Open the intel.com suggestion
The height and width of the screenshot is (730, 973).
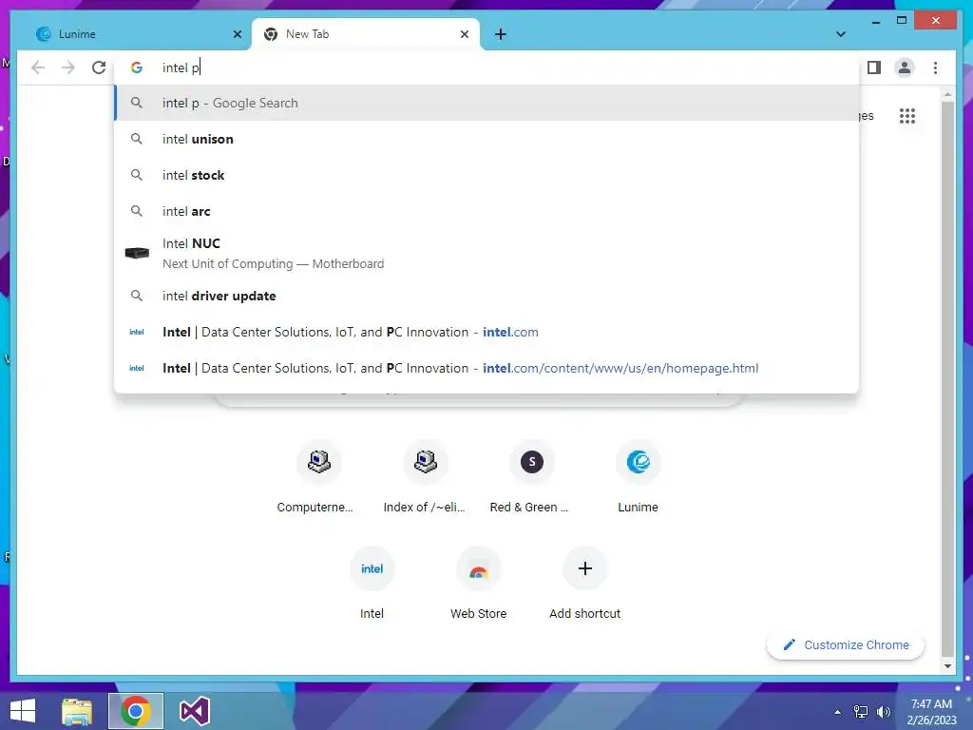pos(486,332)
